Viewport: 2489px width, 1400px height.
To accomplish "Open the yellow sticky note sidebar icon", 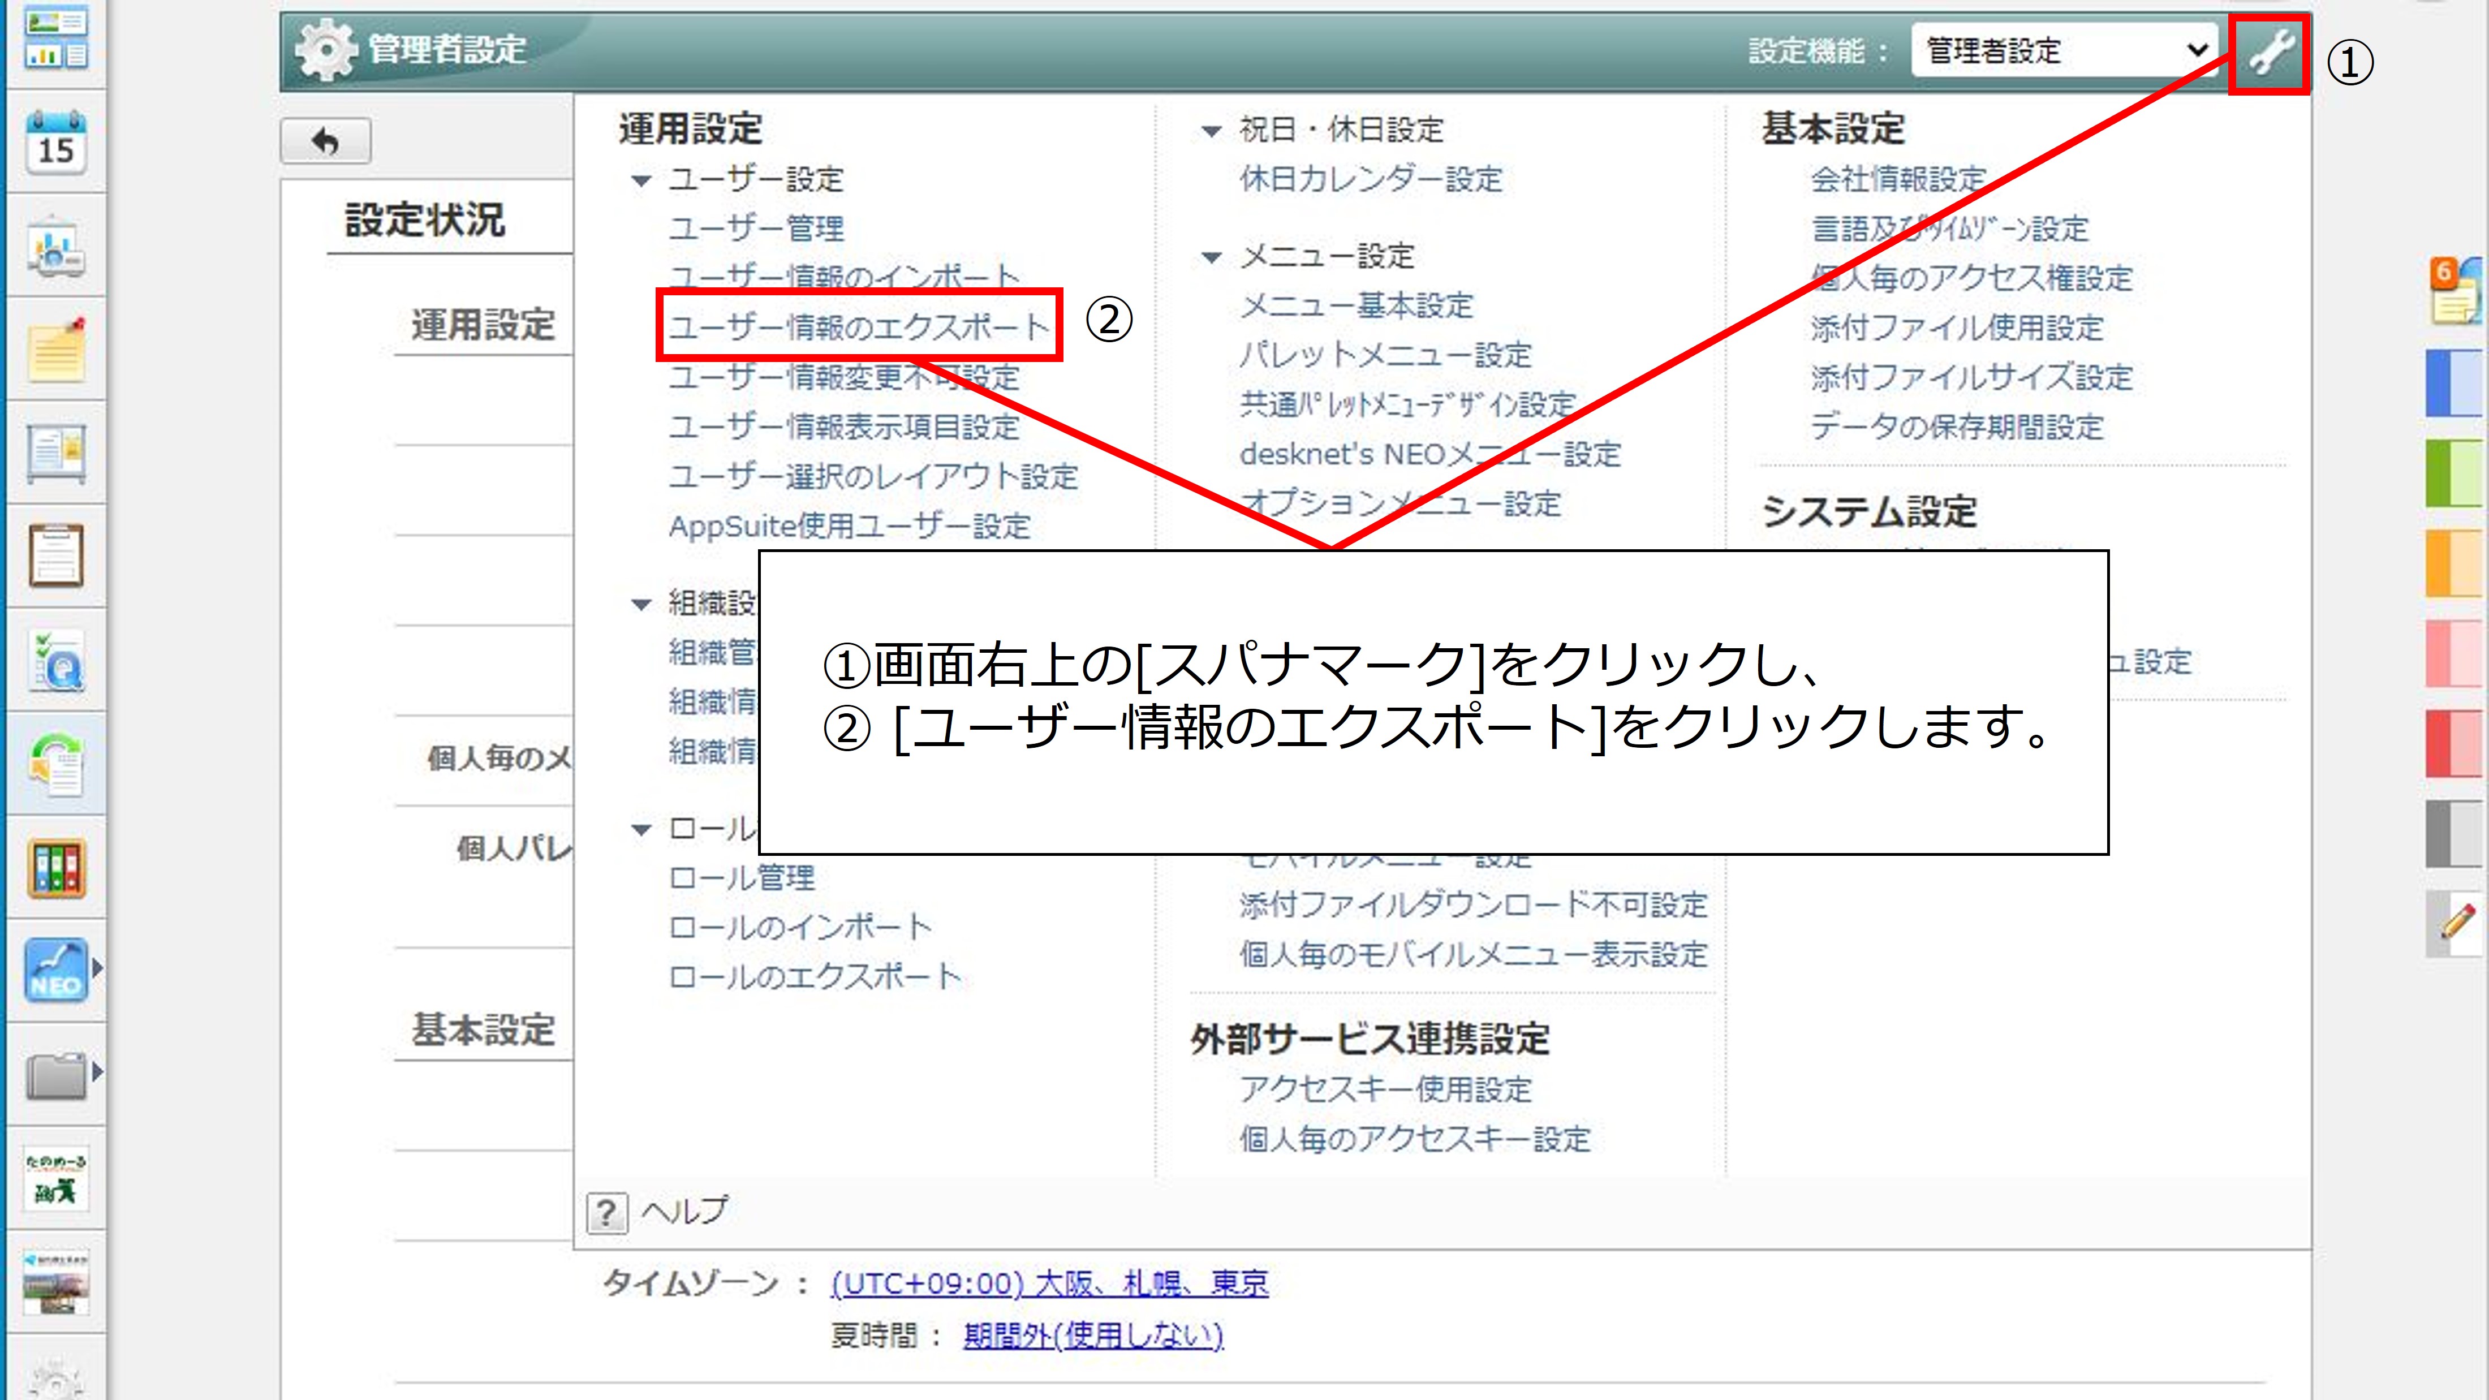I will pos(56,350).
